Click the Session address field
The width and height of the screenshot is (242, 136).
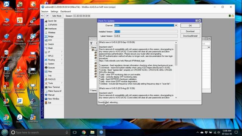tap(82, 16)
